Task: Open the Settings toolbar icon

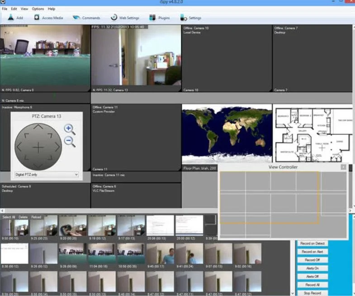Action: click(x=184, y=18)
